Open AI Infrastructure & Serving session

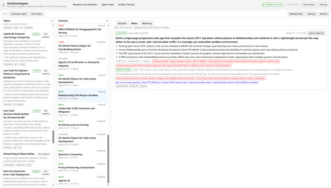[x=82, y=125]
